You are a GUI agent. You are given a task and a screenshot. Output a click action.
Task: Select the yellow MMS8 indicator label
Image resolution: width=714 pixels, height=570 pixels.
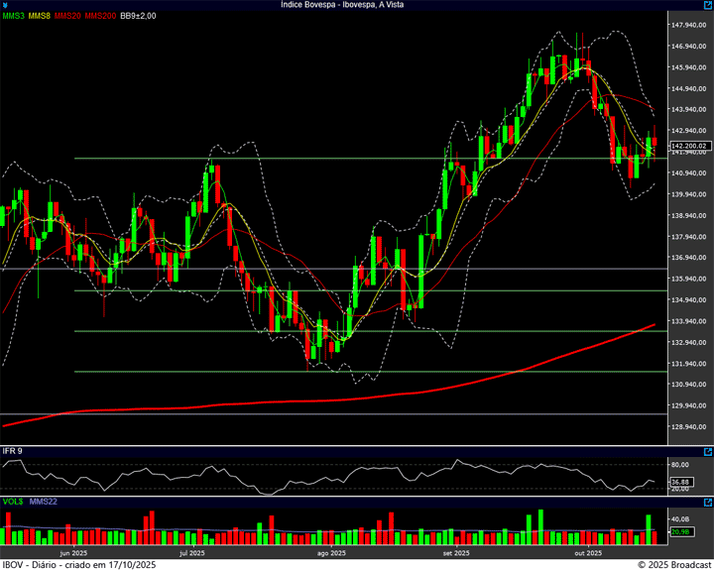[x=40, y=17]
